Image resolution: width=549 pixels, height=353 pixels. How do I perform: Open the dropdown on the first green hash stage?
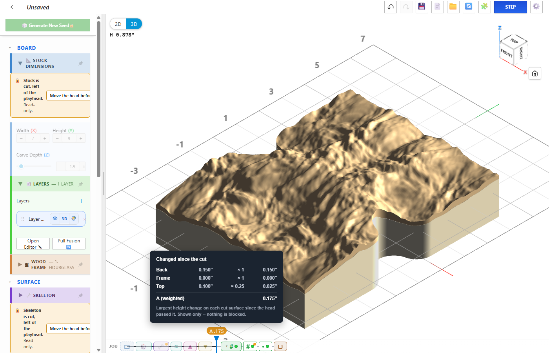(227, 346)
